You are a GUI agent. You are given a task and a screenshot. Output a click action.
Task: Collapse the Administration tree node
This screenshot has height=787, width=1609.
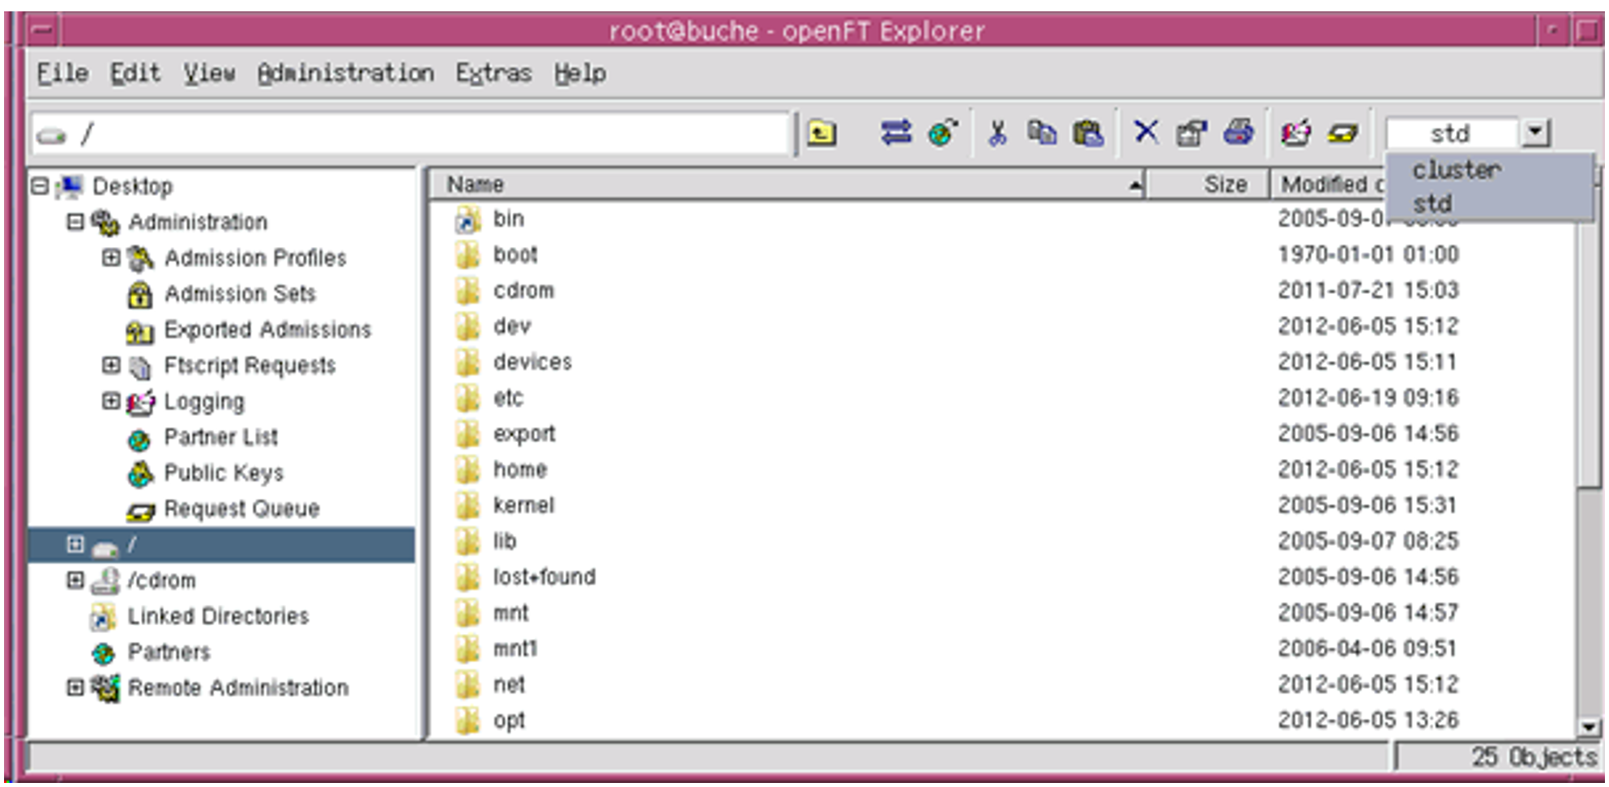[75, 221]
